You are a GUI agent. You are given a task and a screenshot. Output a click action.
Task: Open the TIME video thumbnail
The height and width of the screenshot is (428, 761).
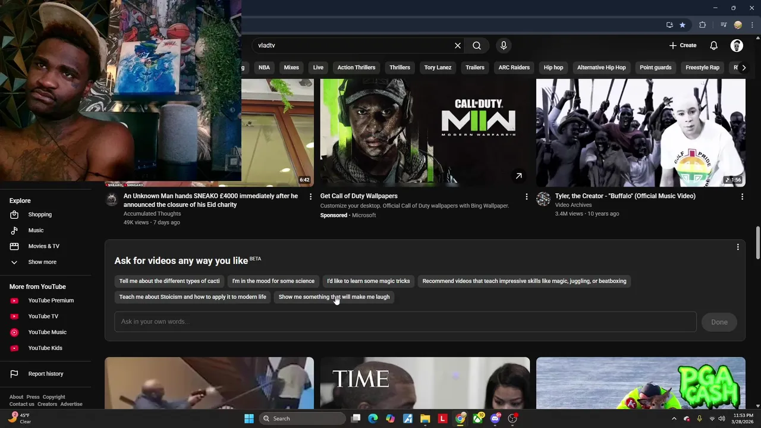coord(424,383)
